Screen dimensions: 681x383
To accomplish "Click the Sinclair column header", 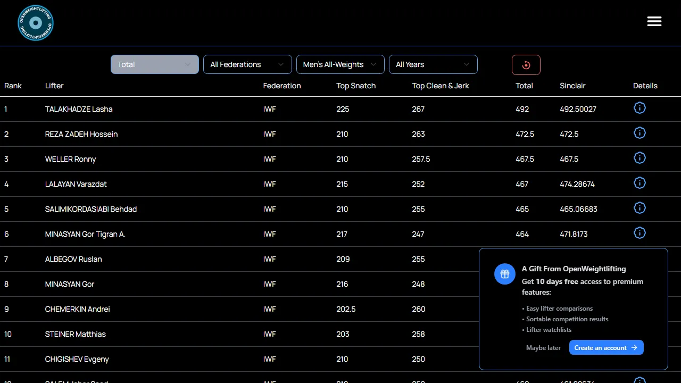I will [x=572, y=86].
